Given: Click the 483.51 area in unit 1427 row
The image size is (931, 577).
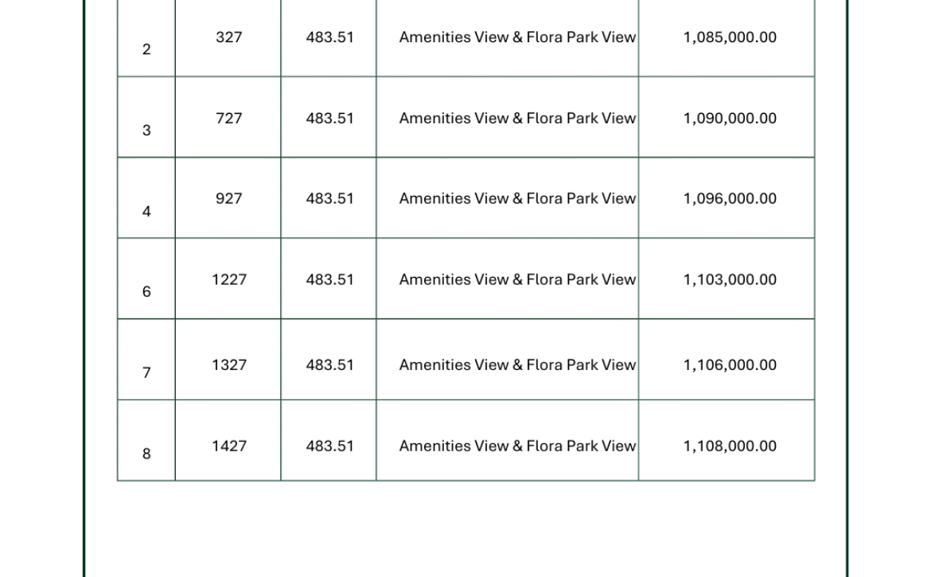Looking at the screenshot, I should pos(329,440).
